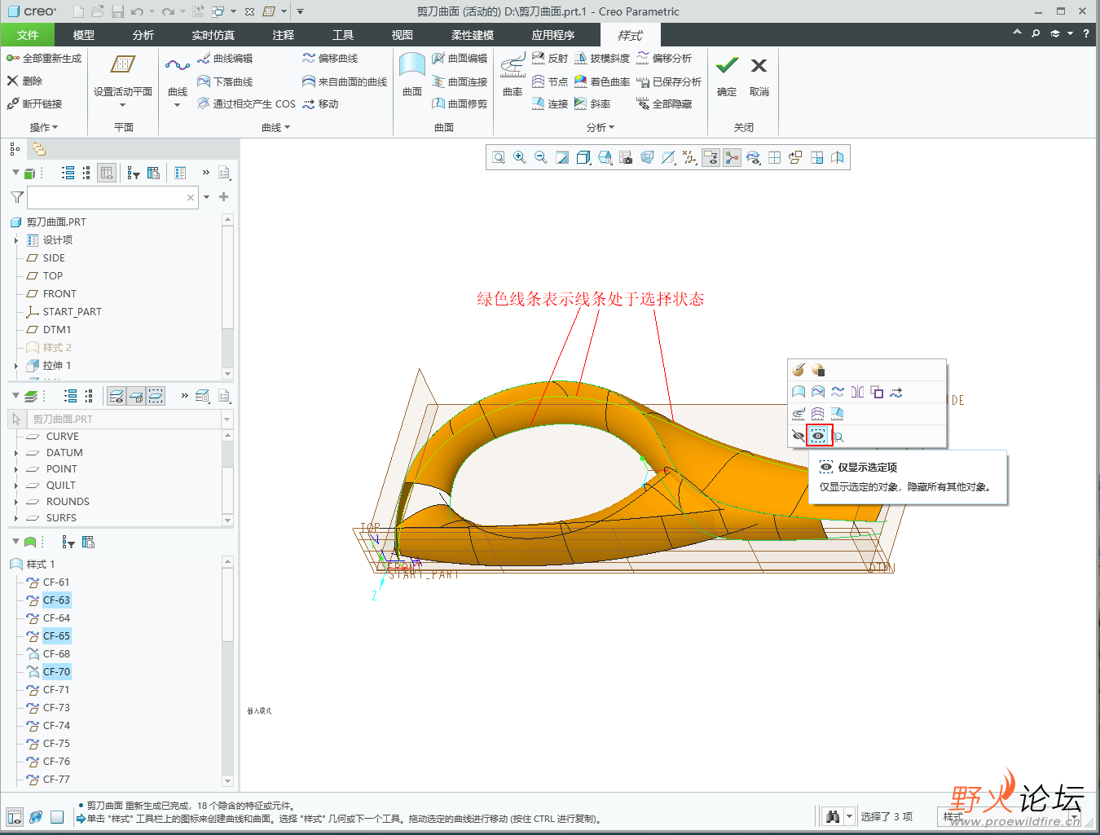Image resolution: width=1100 pixels, height=835 pixels.
Task: Click the large 曲面 surface tool
Action: click(x=412, y=75)
